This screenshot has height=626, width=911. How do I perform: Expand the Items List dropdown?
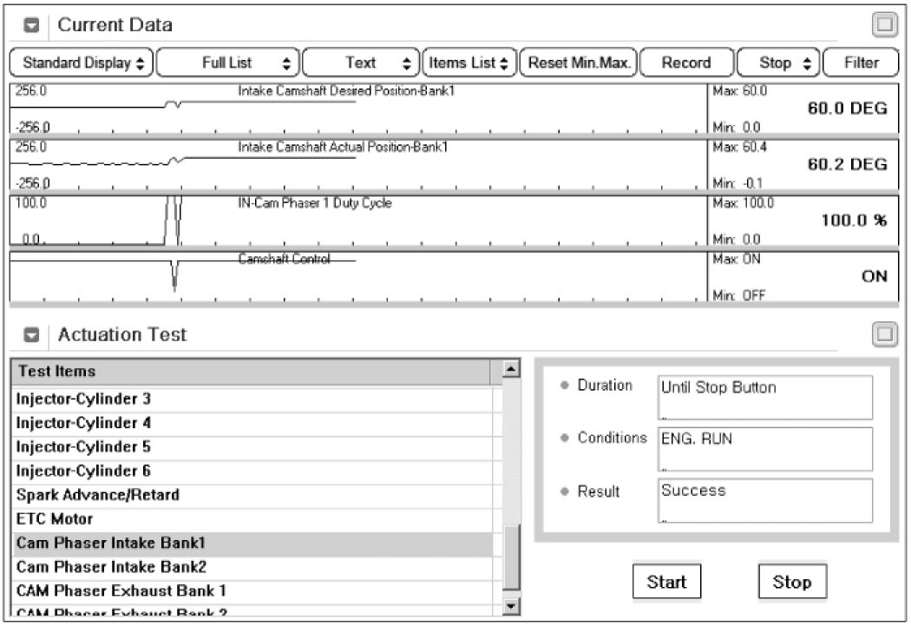pyautogui.click(x=469, y=63)
